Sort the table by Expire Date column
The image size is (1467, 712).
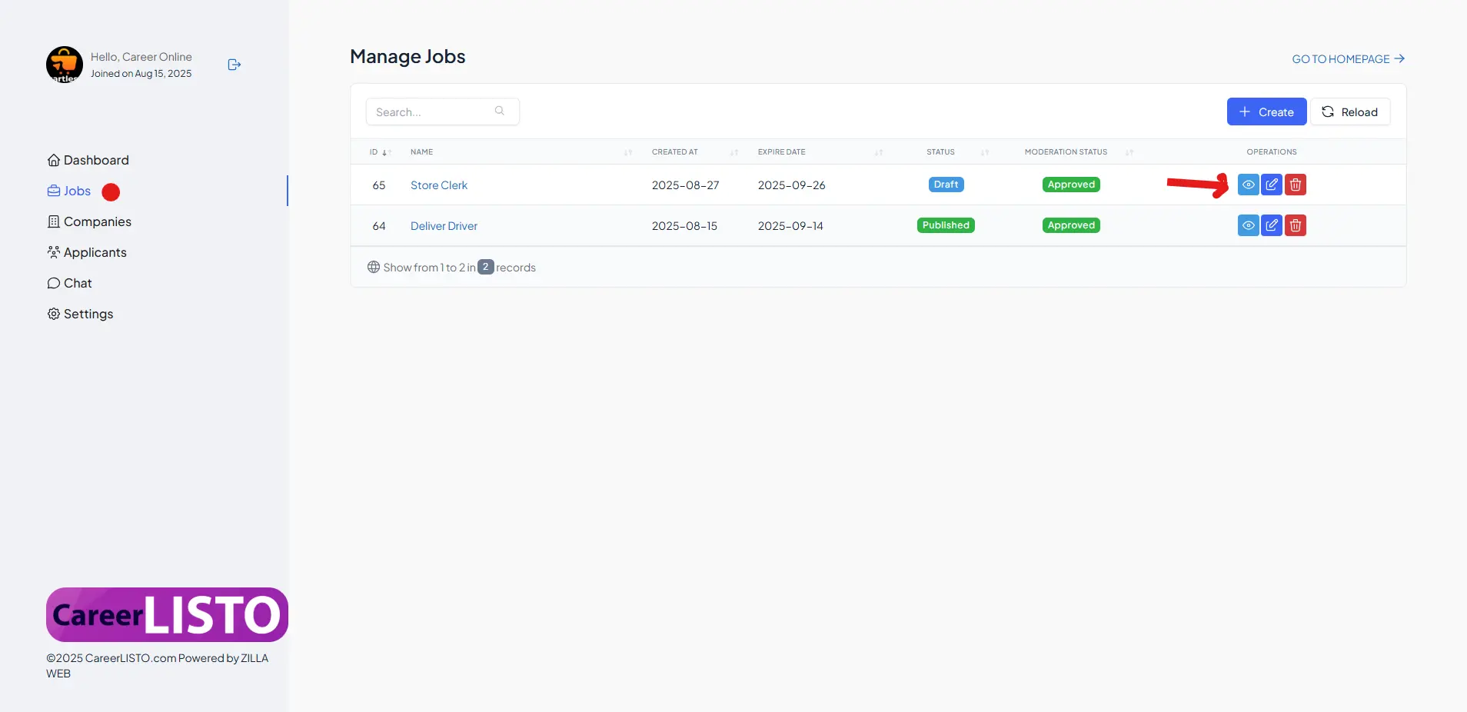pos(782,152)
